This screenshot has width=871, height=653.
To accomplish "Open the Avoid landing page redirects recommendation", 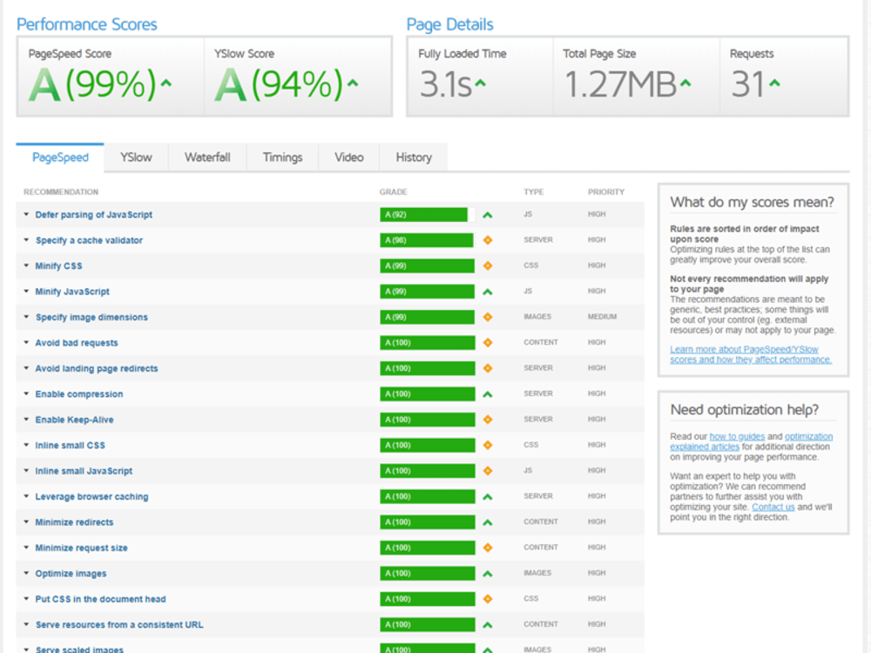I will pos(97,368).
